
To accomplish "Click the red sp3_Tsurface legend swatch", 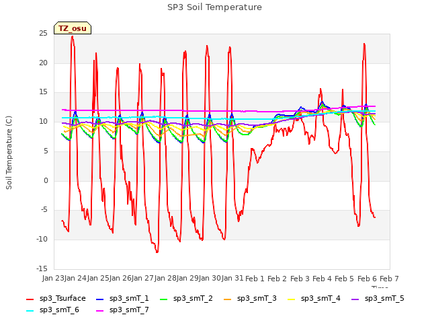I will coord(30,299).
